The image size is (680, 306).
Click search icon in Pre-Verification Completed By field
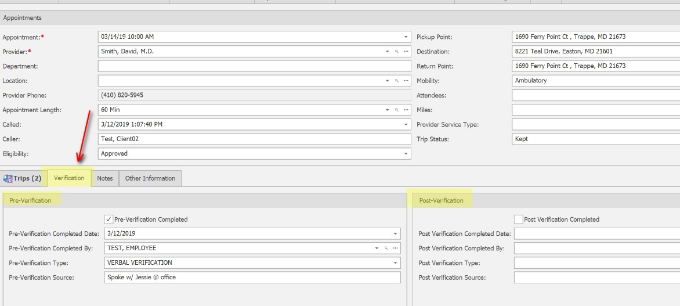click(386, 249)
